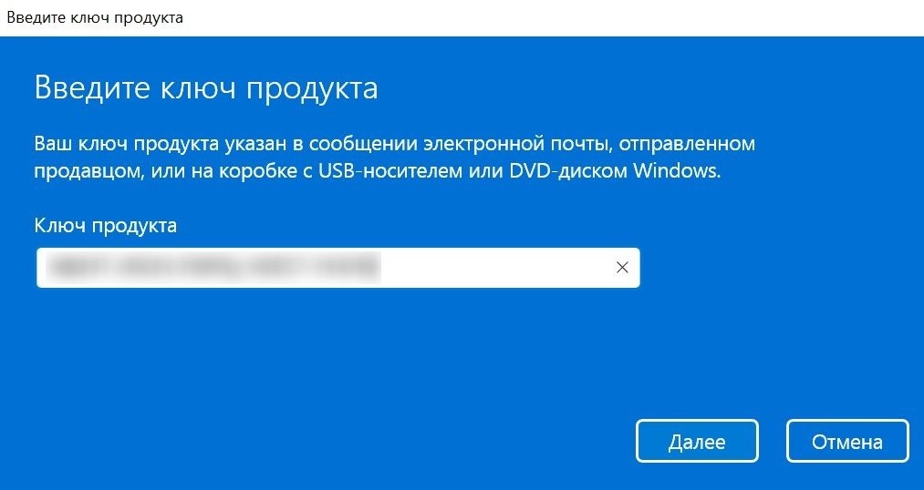Cancel the product key dialog via Отмена
The image size is (924, 490).
(x=847, y=441)
